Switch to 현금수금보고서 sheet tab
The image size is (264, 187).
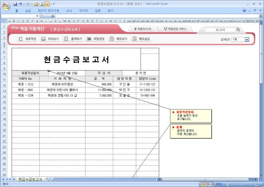[30, 179]
